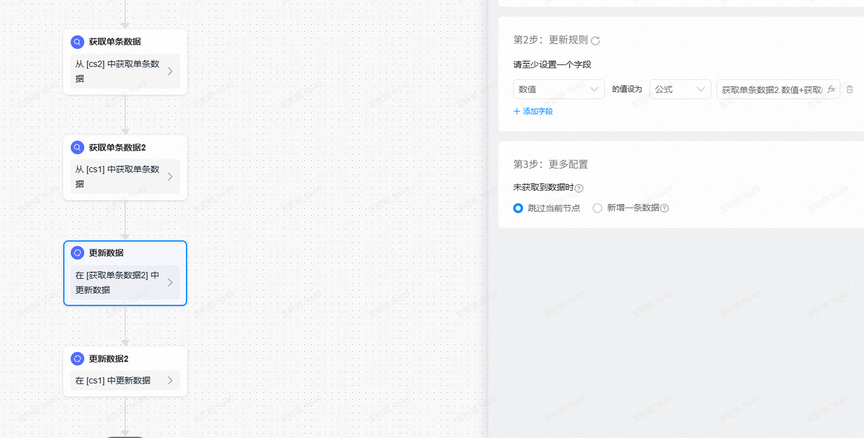Image resolution: width=864 pixels, height=438 pixels.
Task: Click the formula input 获取单条数据2.数值+获取
Action: point(778,89)
